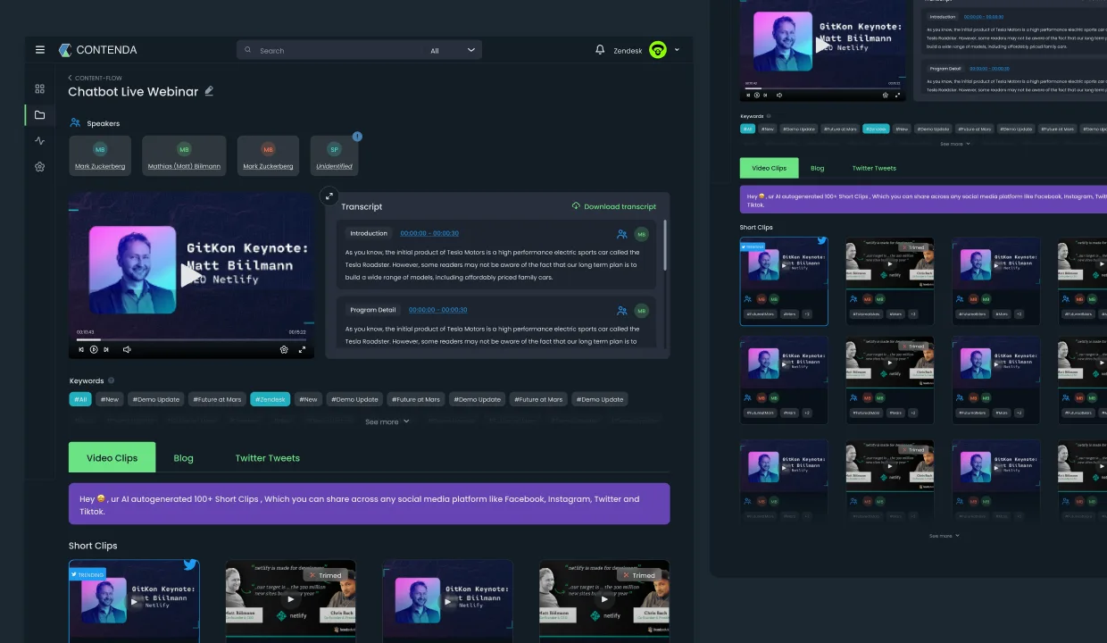Image resolution: width=1107 pixels, height=643 pixels.
Task: Click MB avatar in Program Detail transcript row
Action: coord(641,311)
